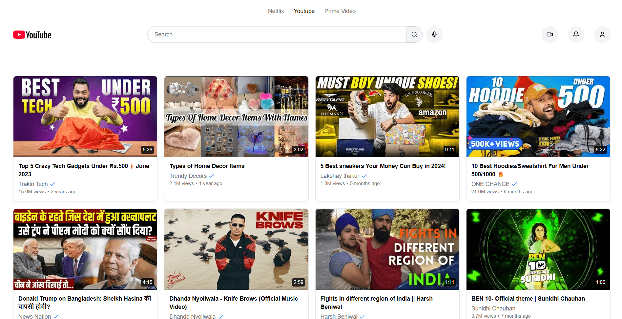The height and width of the screenshot is (319, 622).
Task: Click 1:06 duration badge on BEN 10 video
Action: point(600,282)
